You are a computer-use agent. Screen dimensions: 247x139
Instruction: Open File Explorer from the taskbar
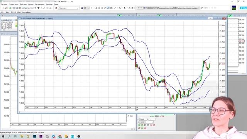tap(22, 136)
